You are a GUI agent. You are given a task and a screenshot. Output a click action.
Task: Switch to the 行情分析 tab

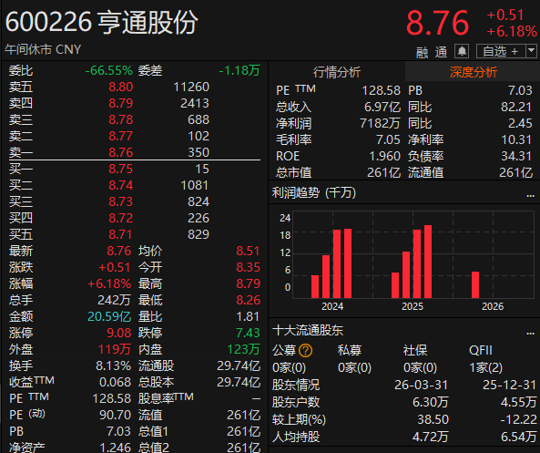pos(336,72)
